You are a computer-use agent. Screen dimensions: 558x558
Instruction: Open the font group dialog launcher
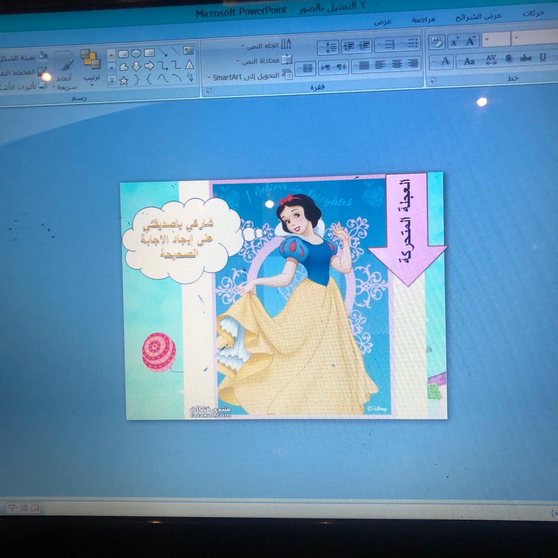point(433,80)
